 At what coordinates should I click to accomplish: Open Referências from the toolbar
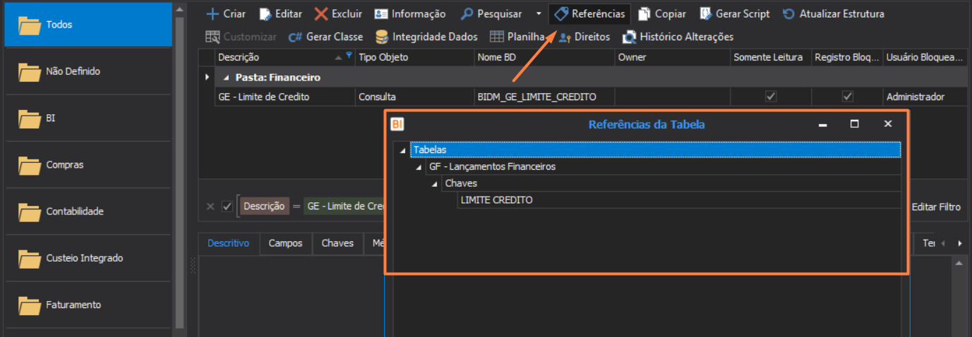tap(589, 14)
